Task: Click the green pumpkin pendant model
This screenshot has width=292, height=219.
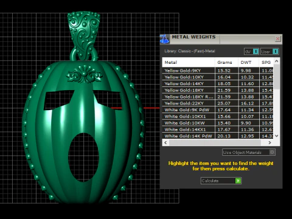Action: click(83, 132)
